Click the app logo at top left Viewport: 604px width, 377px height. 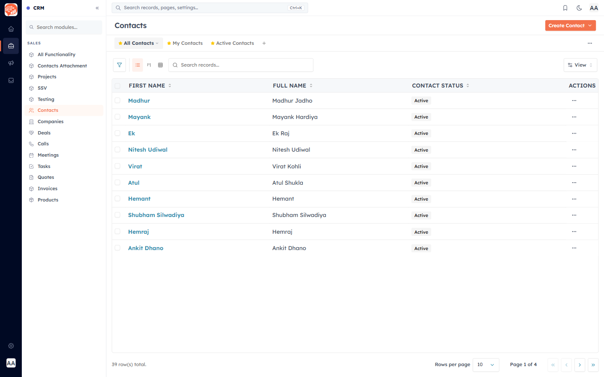[11, 9]
